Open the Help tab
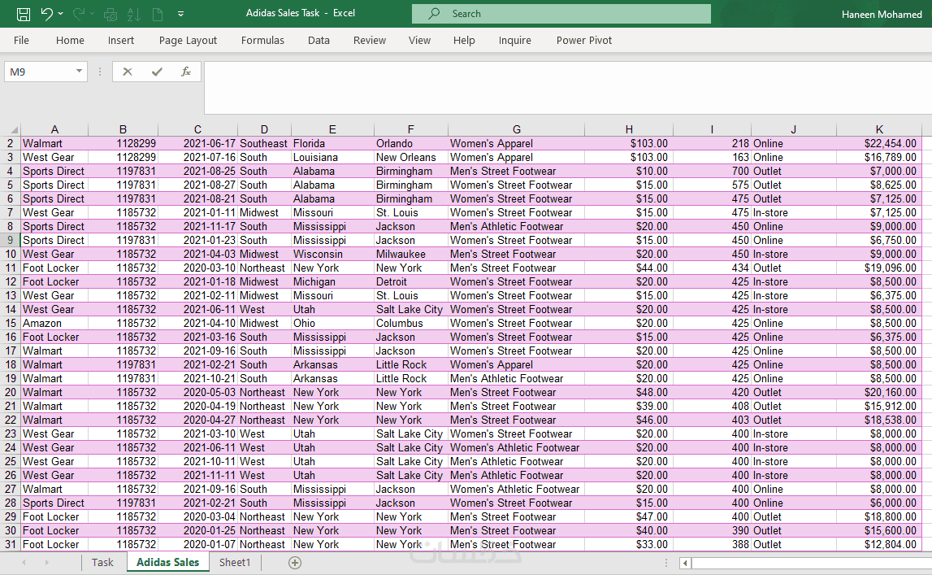Image resolution: width=932 pixels, height=575 pixels. coord(464,41)
